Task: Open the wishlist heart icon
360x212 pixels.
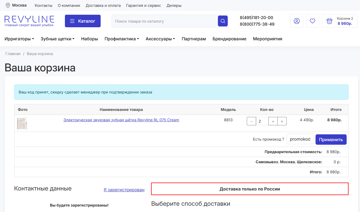Action: click(x=312, y=21)
